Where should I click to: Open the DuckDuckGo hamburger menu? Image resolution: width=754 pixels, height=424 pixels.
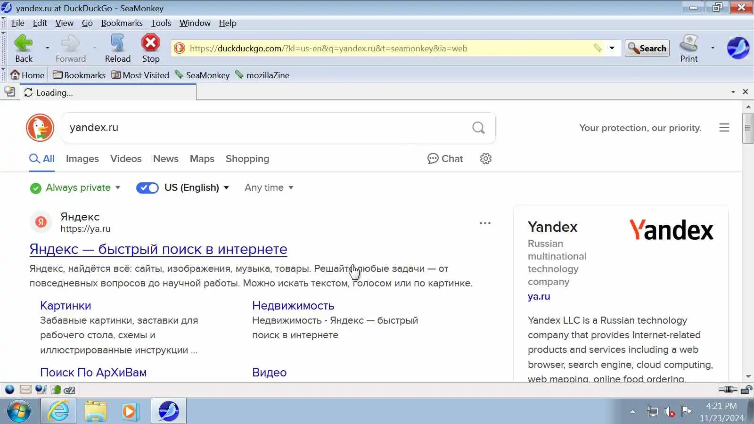click(x=724, y=128)
